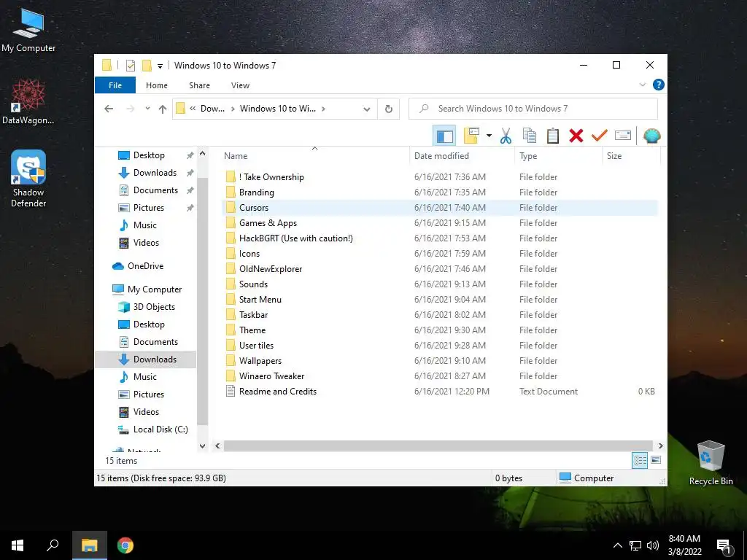Open pinned Desktop in Quick access
Viewport: 747px width, 560px height.
(x=149, y=155)
